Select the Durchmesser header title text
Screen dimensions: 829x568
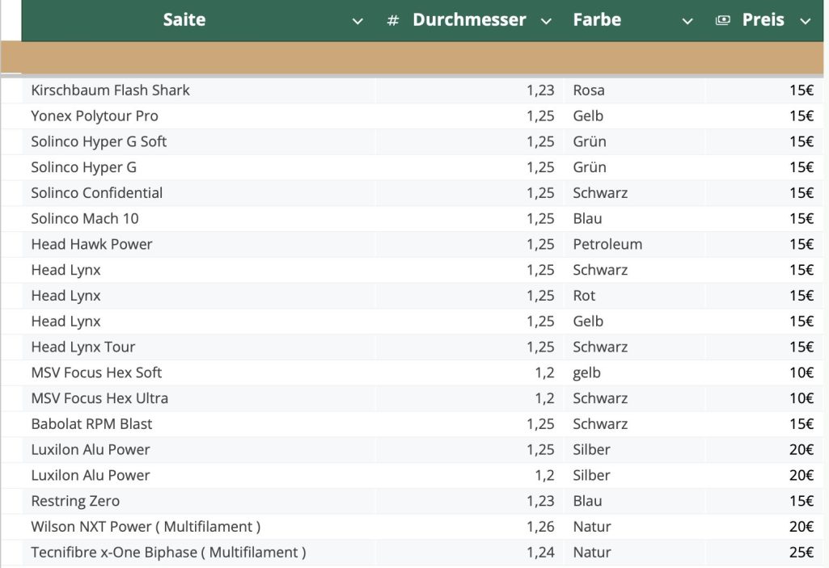(x=469, y=20)
